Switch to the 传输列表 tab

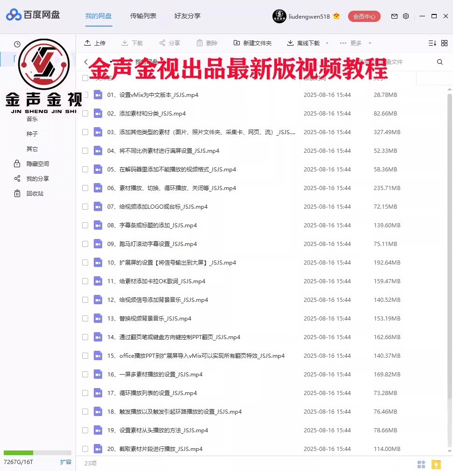point(144,16)
